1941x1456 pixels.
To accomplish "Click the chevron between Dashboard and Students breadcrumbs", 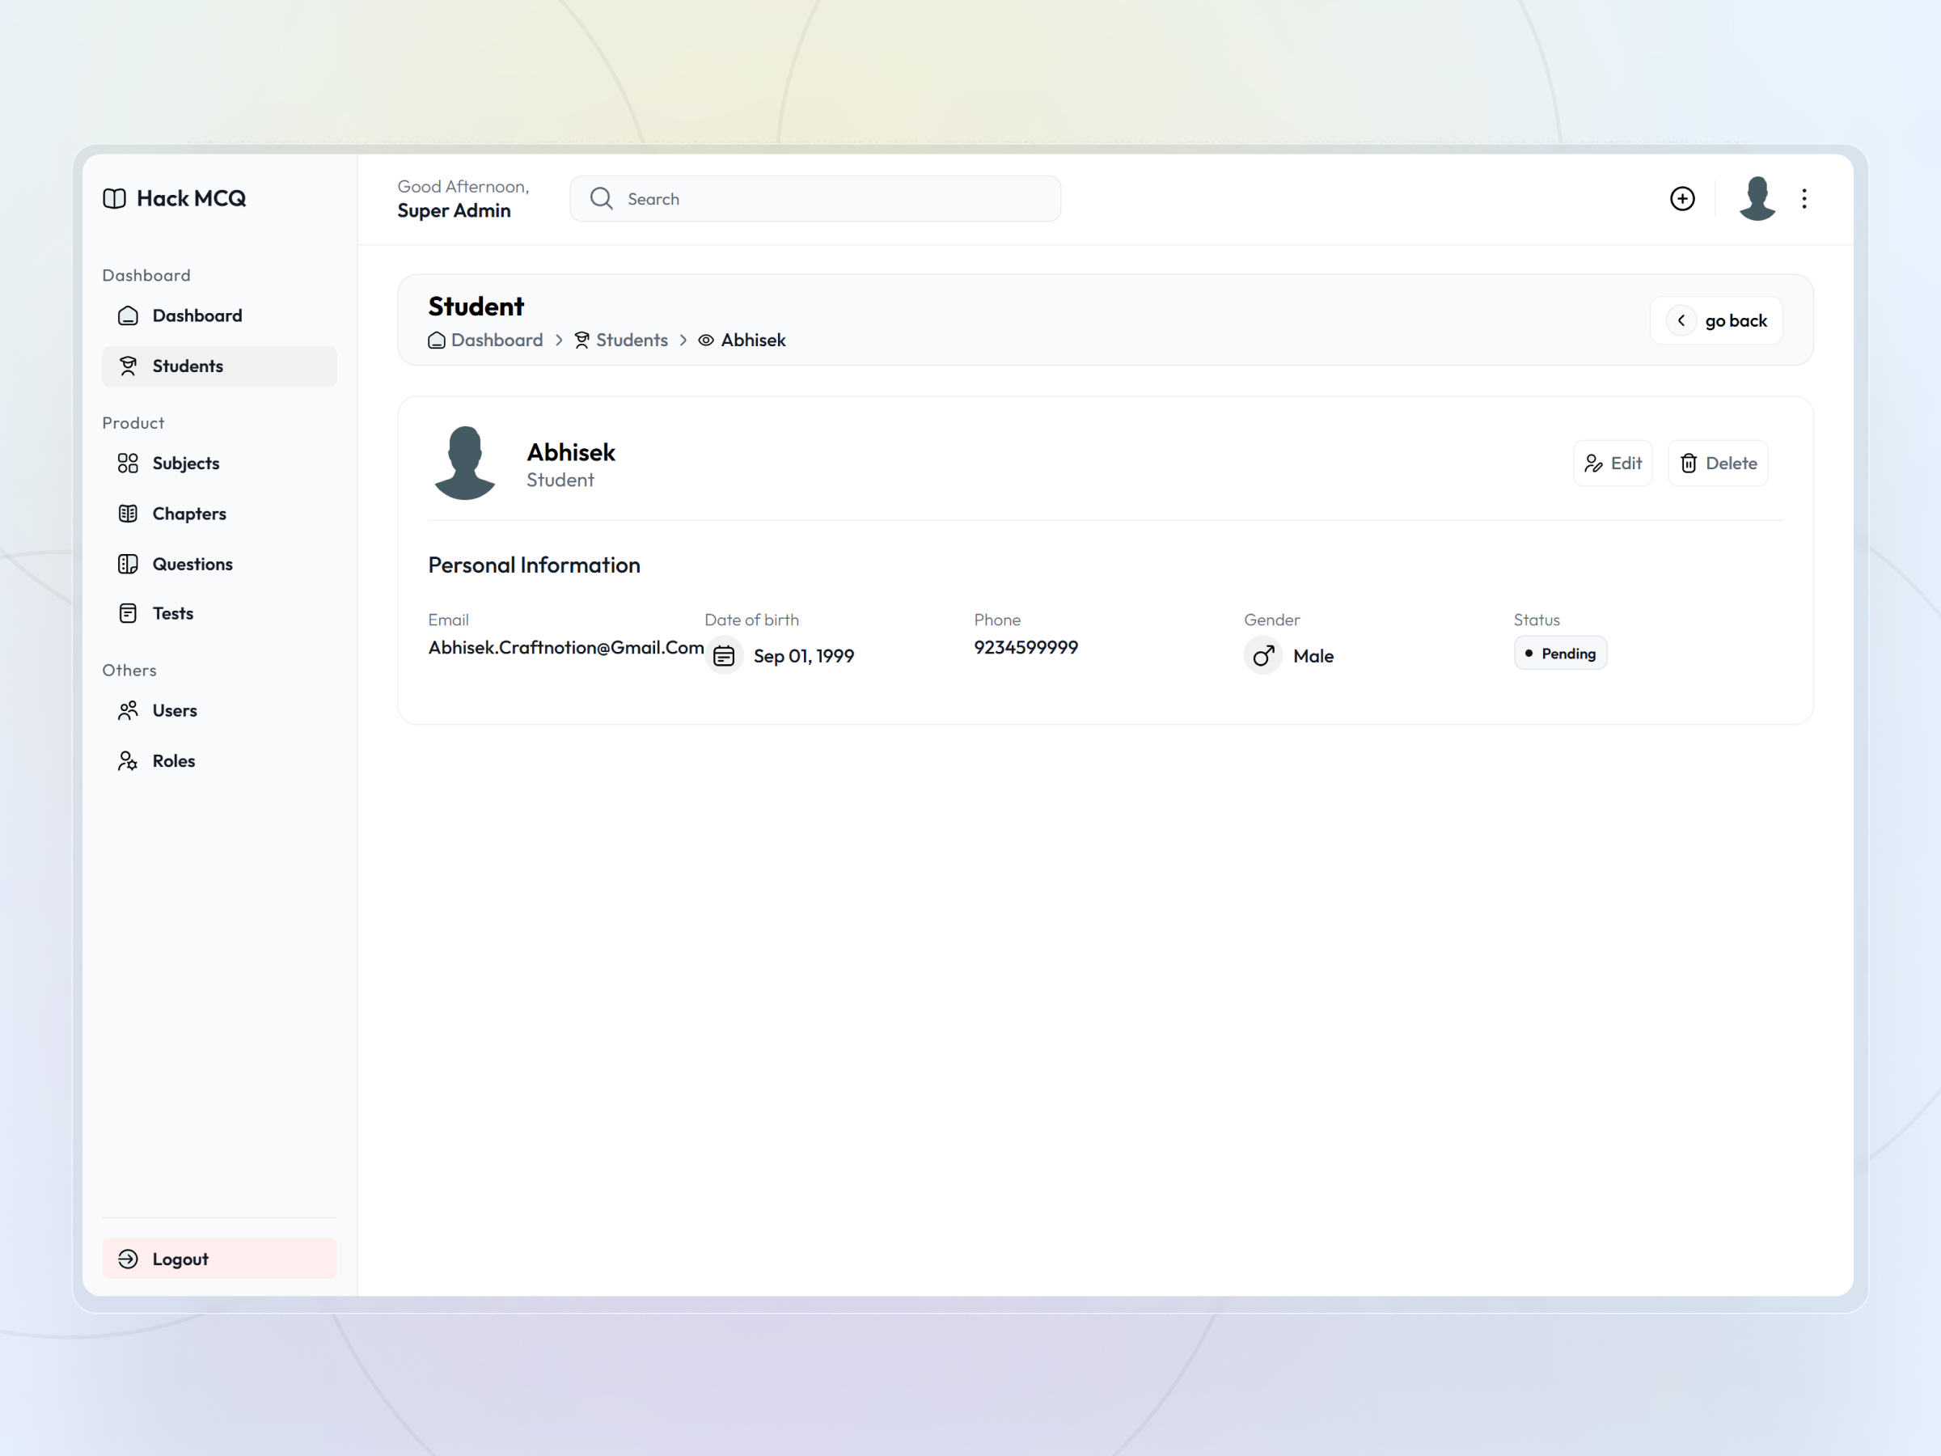I will coord(559,341).
